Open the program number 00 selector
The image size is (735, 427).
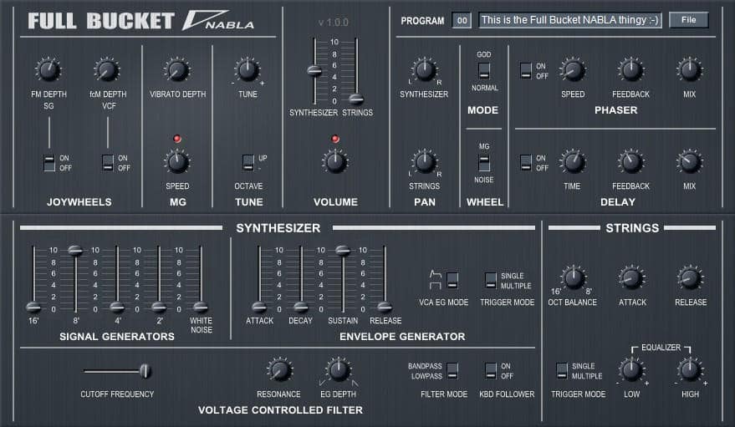click(x=462, y=20)
